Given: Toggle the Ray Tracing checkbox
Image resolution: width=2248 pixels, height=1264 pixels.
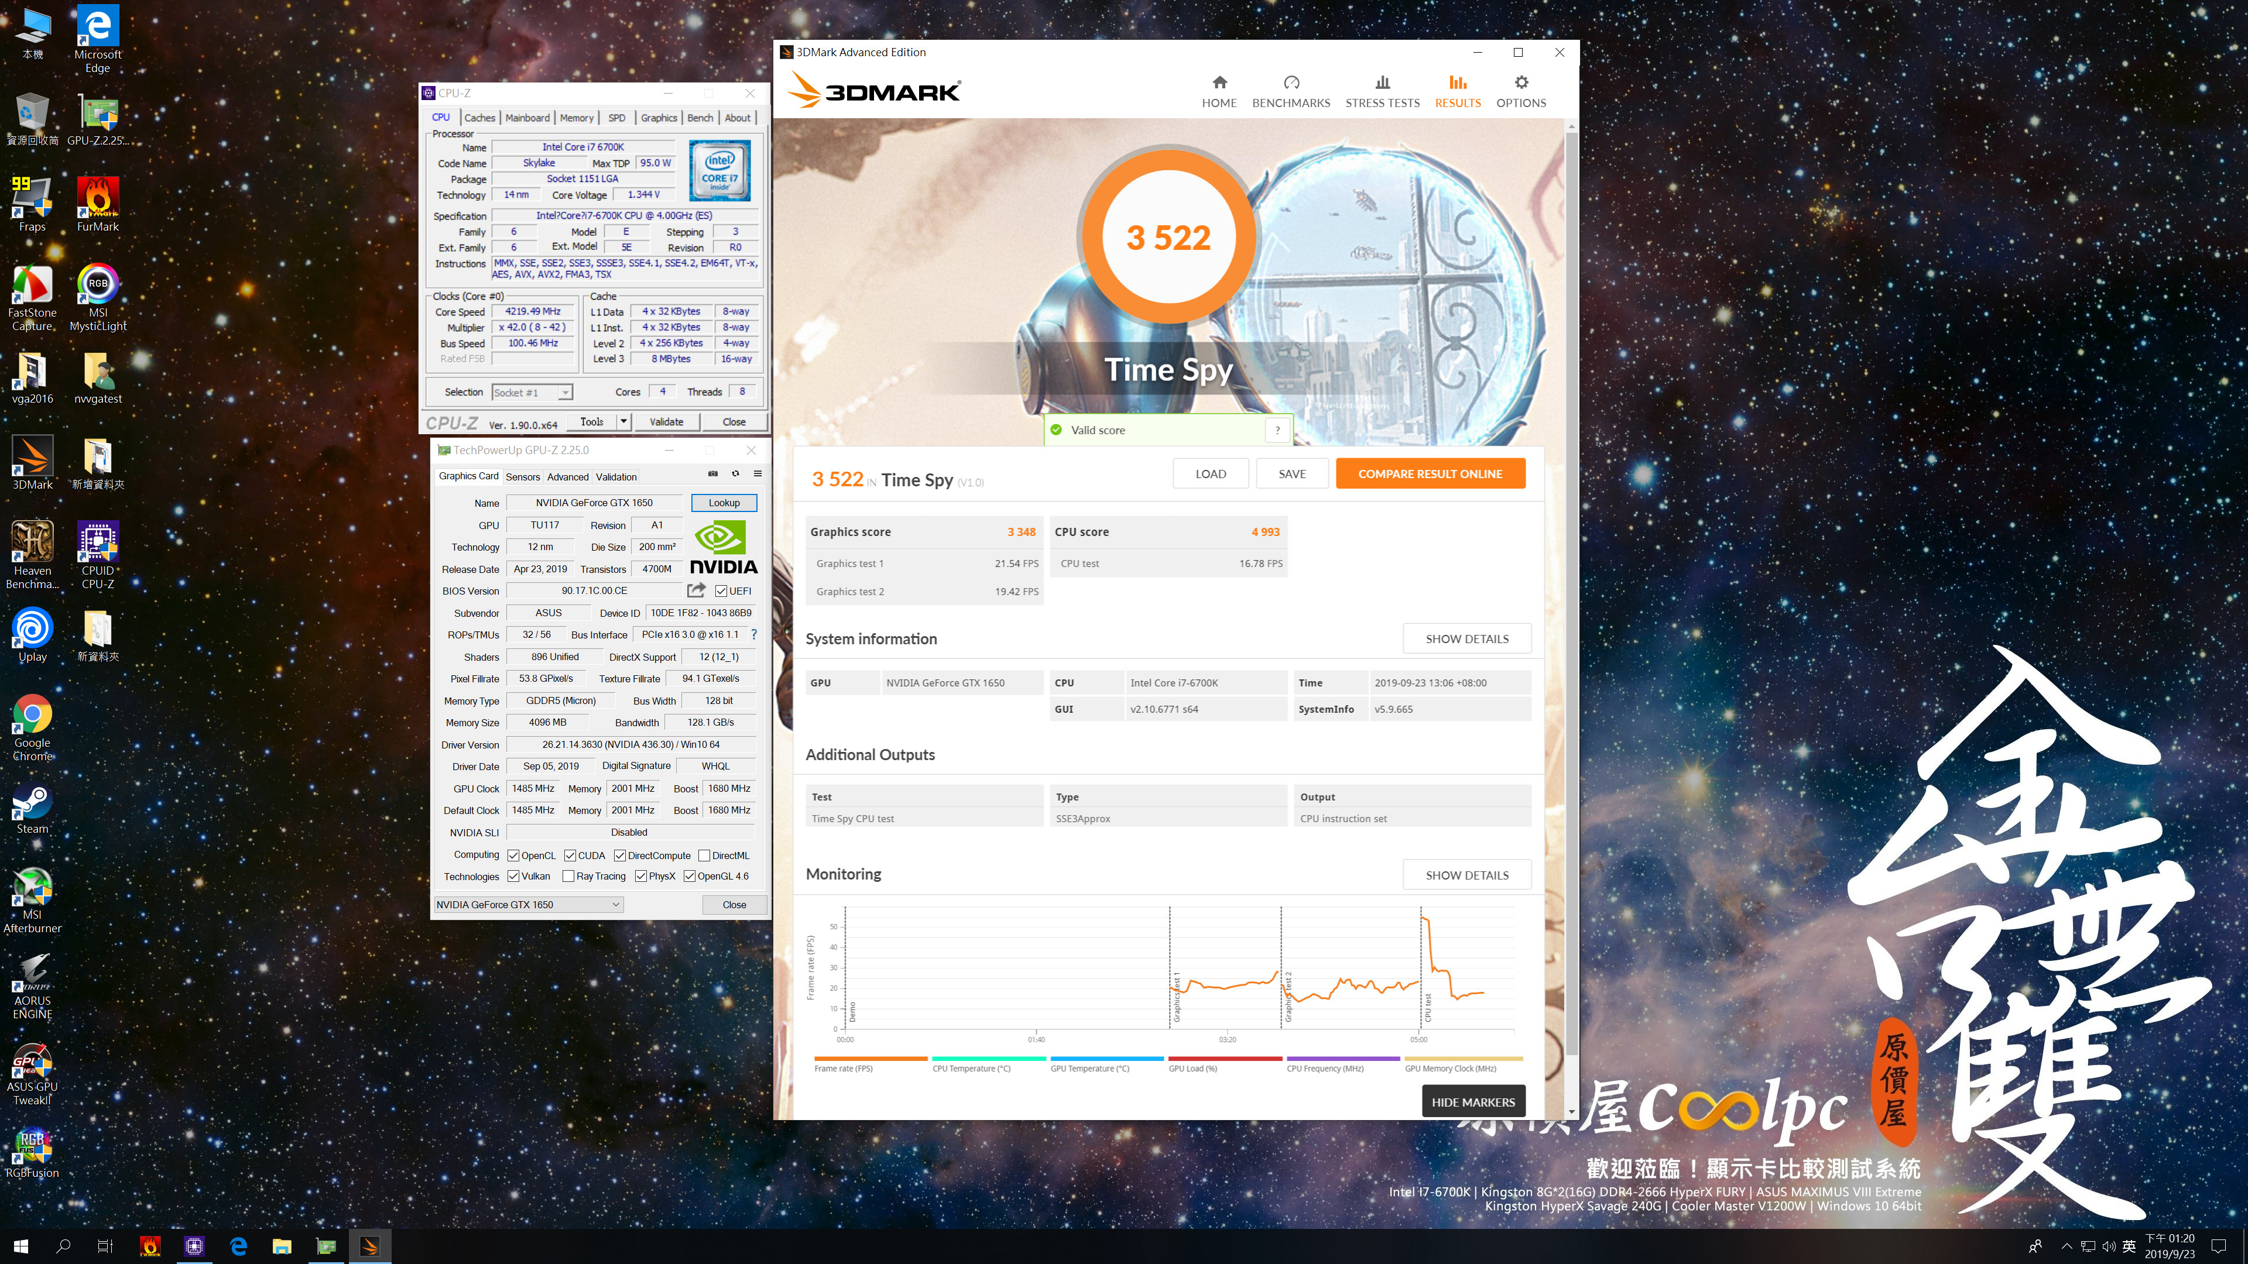Looking at the screenshot, I should click(x=568, y=876).
